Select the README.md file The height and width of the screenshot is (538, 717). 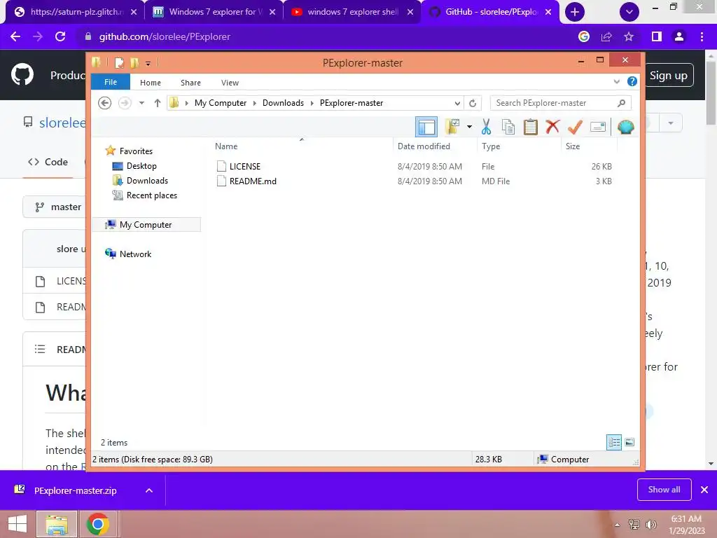tap(253, 181)
